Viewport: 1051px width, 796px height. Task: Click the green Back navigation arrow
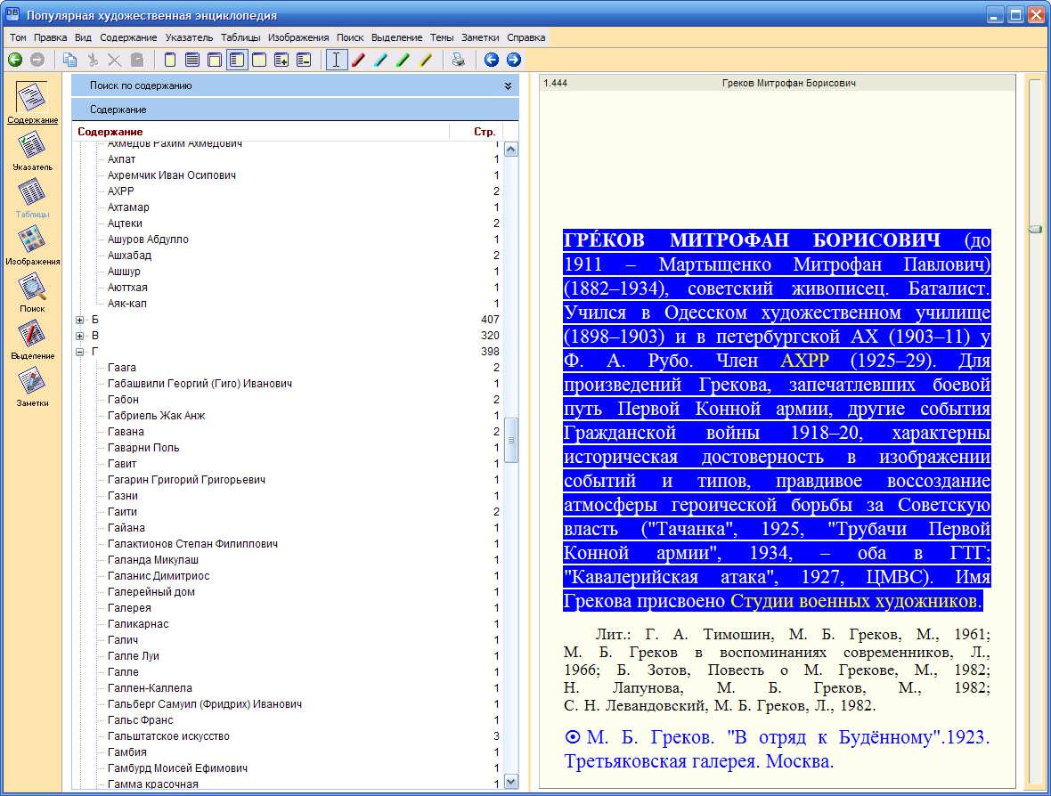tap(15, 60)
